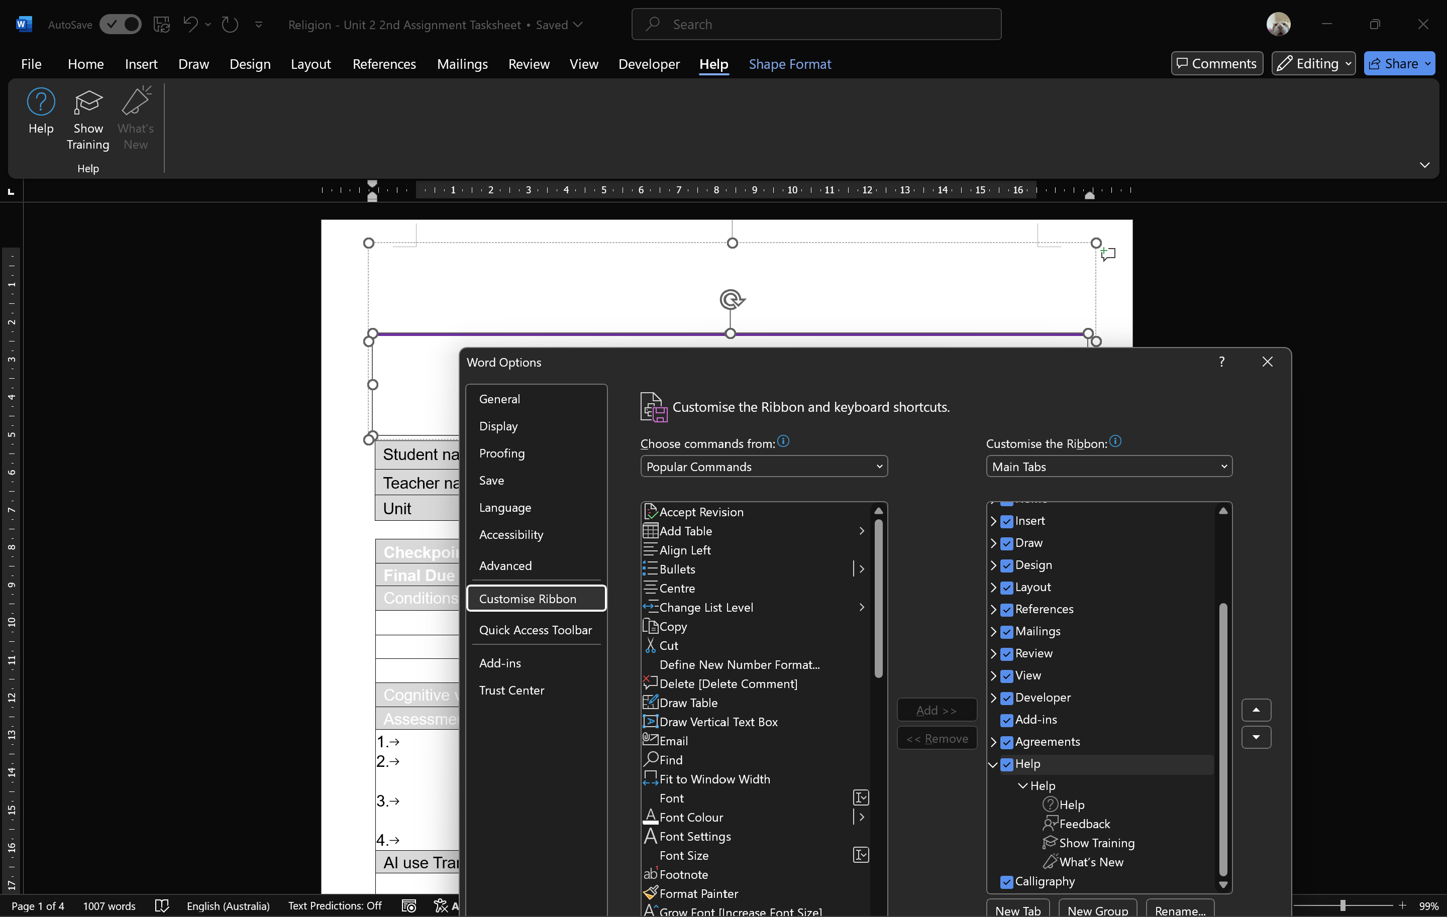The width and height of the screenshot is (1447, 917).
Task: Click the rotate handle on selected shape
Action: (x=732, y=299)
